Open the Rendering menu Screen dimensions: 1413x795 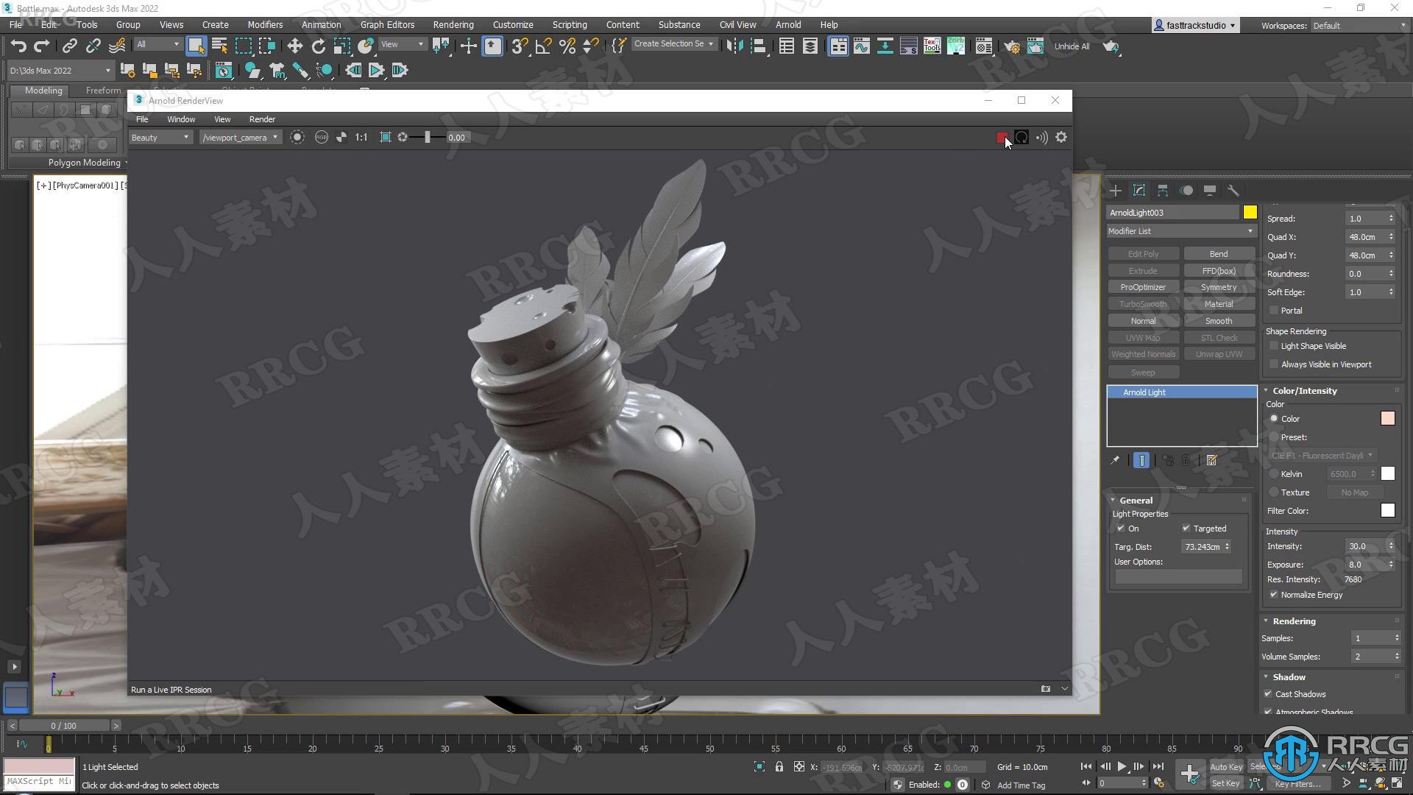453,24
